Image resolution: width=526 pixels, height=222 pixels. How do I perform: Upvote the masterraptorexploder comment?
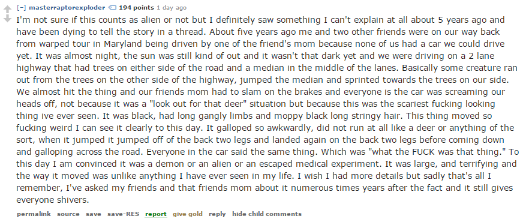7,10
